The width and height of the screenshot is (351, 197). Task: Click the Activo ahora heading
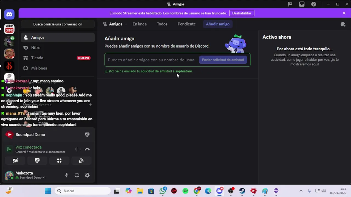click(x=277, y=37)
